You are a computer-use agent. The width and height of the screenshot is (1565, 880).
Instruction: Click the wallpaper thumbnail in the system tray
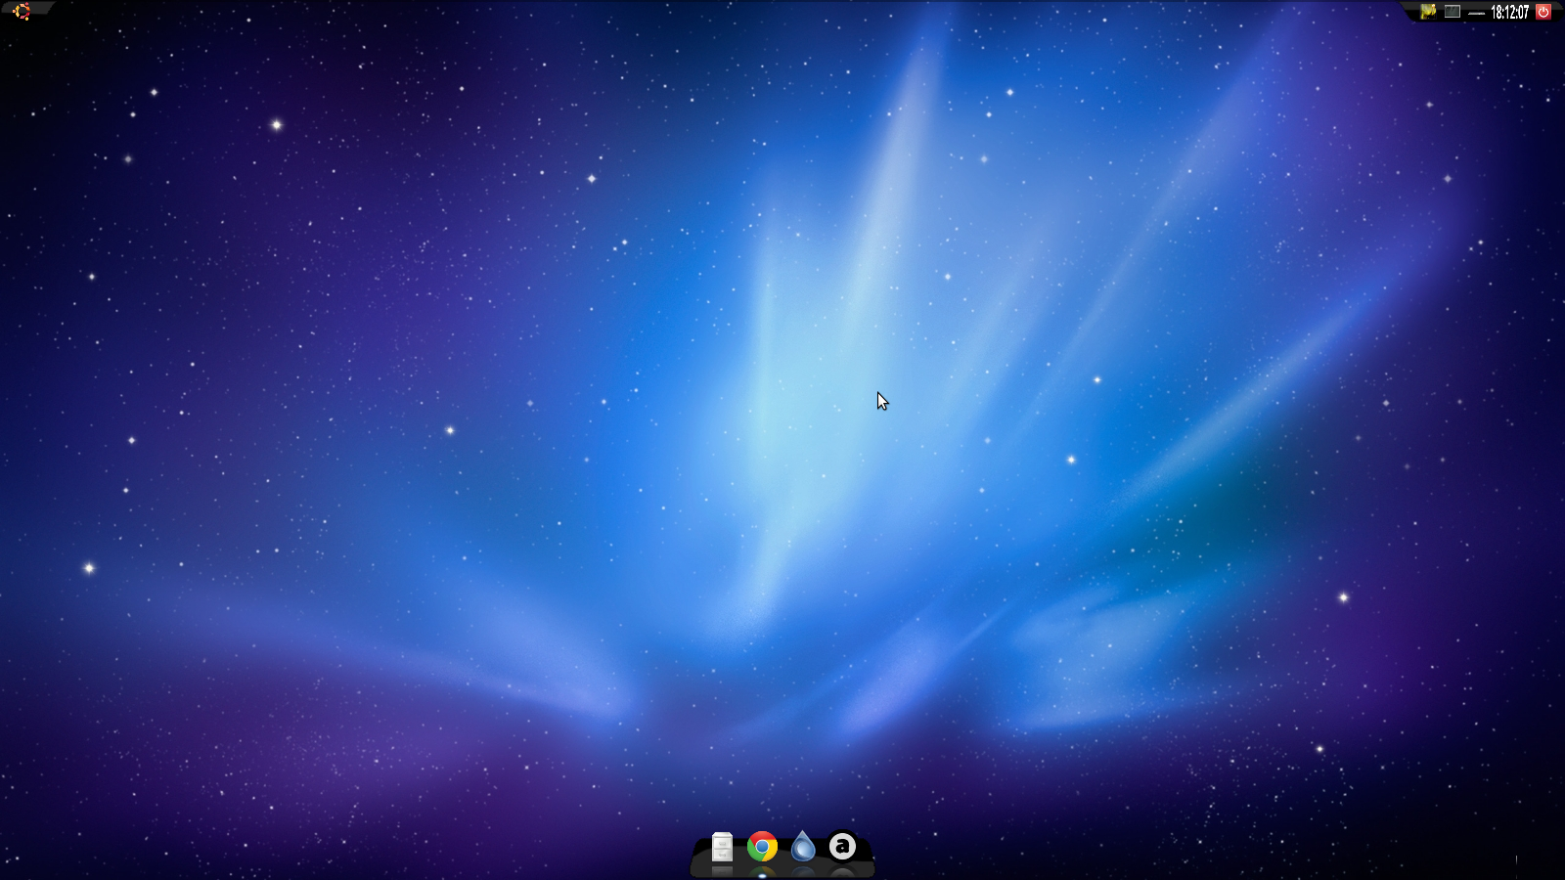[x=1429, y=12]
